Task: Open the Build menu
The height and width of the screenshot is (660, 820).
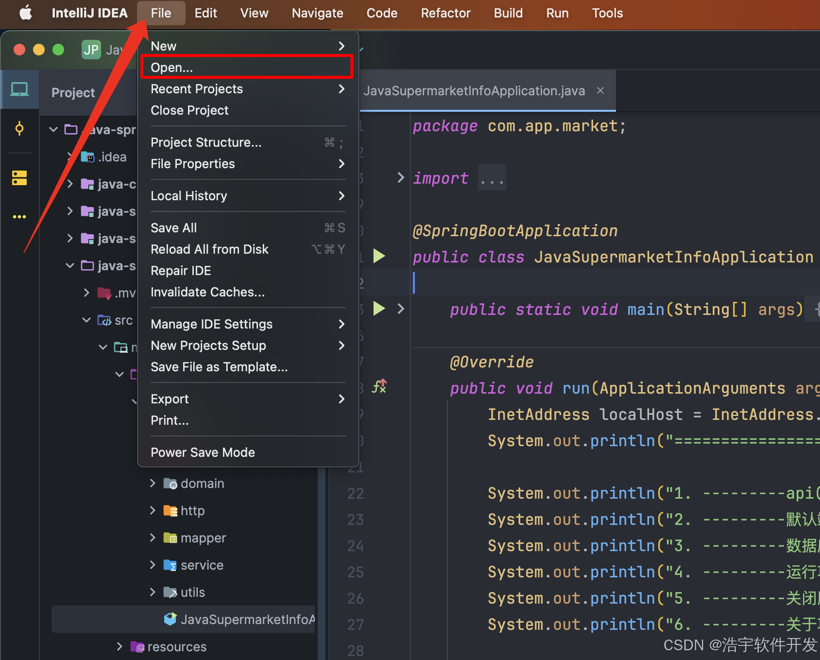Action: click(508, 13)
